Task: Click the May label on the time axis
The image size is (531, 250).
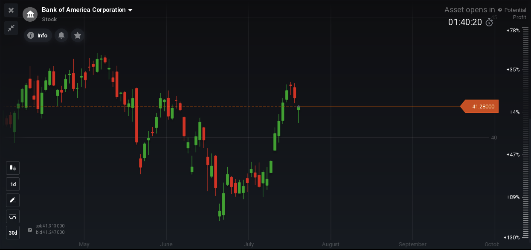Action: coord(84,244)
